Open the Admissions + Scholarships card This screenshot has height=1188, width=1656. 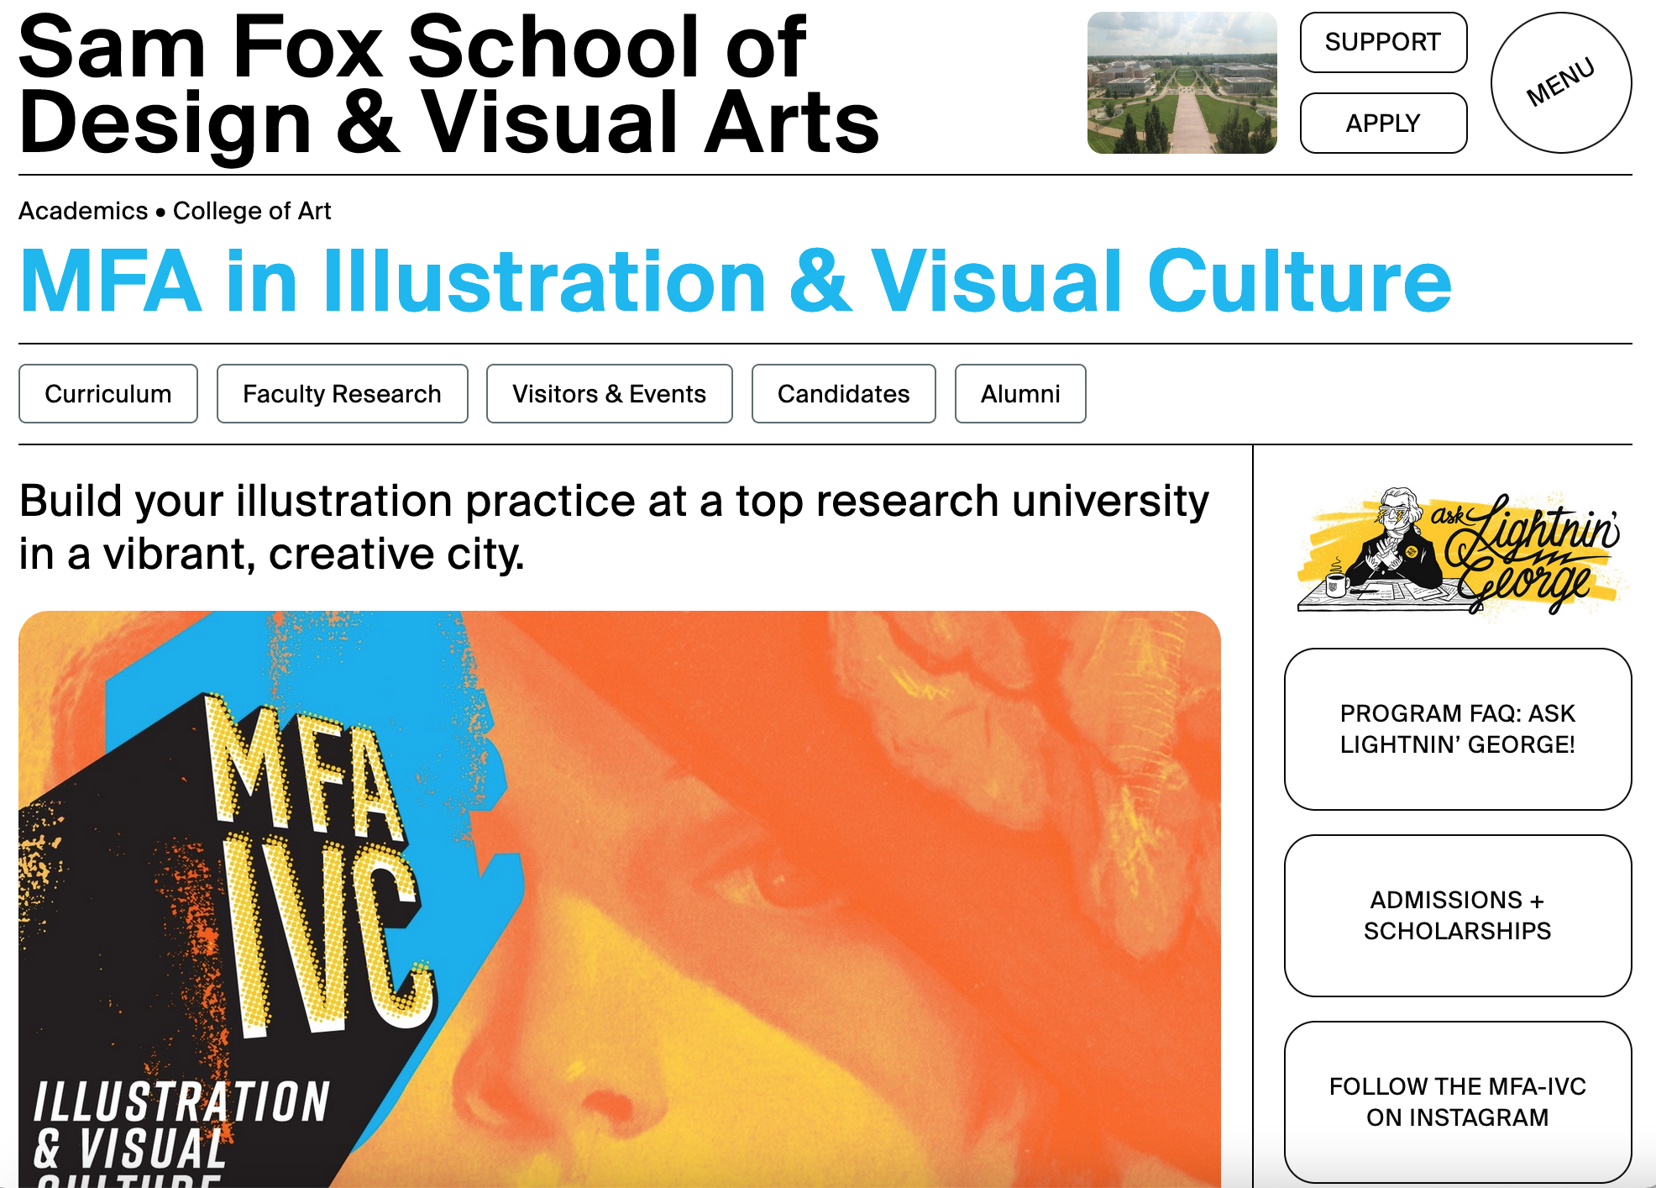[1458, 915]
